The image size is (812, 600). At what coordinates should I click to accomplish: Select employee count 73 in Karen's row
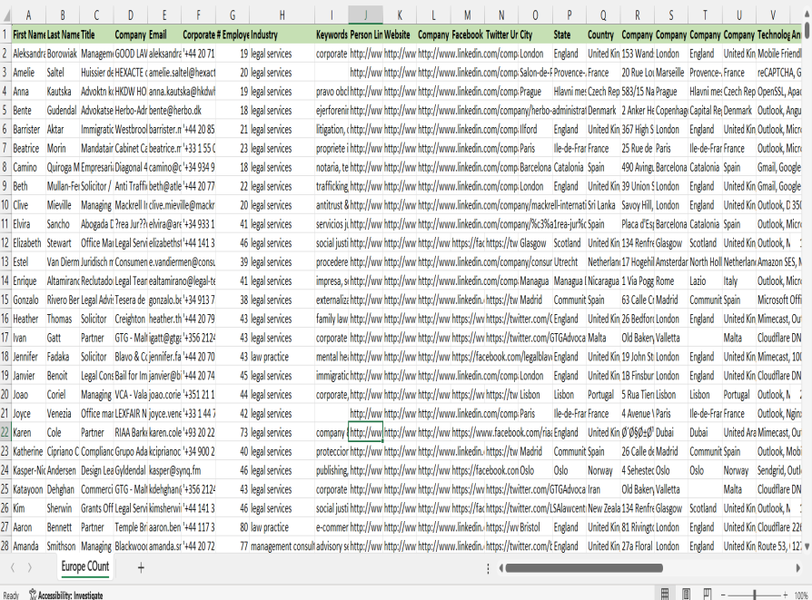[233, 432]
